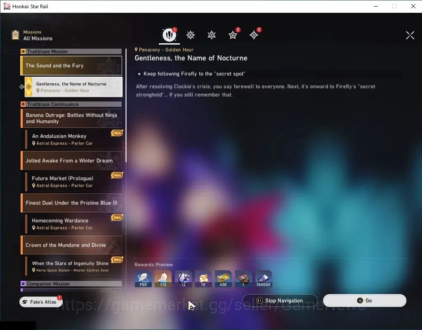Open The Sound and the Fury mission

71,66
